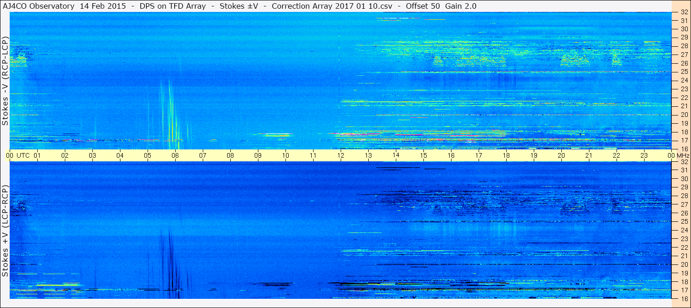Select the 10 hour mark on time axis
Image resolution: width=691 pixels, height=308 pixels.
click(x=286, y=155)
